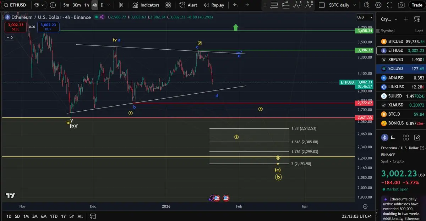The image size is (426, 221).
Task: Switch to 5m timeframe
Action: pyautogui.click(x=66, y=5)
